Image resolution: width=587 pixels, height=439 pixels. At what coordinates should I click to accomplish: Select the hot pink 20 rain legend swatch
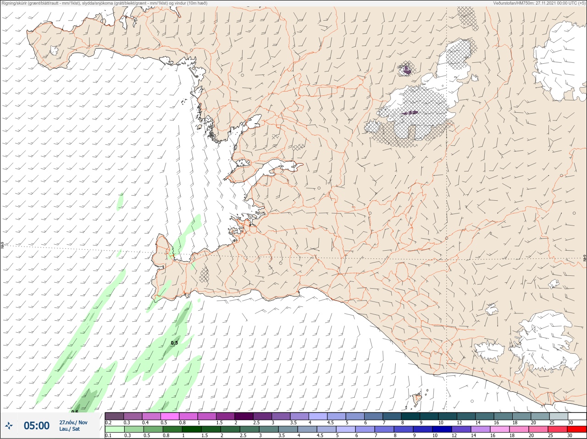pyautogui.click(x=538, y=429)
